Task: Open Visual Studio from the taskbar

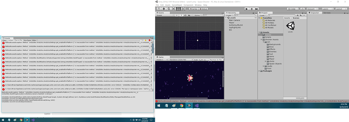Action: pos(197,106)
